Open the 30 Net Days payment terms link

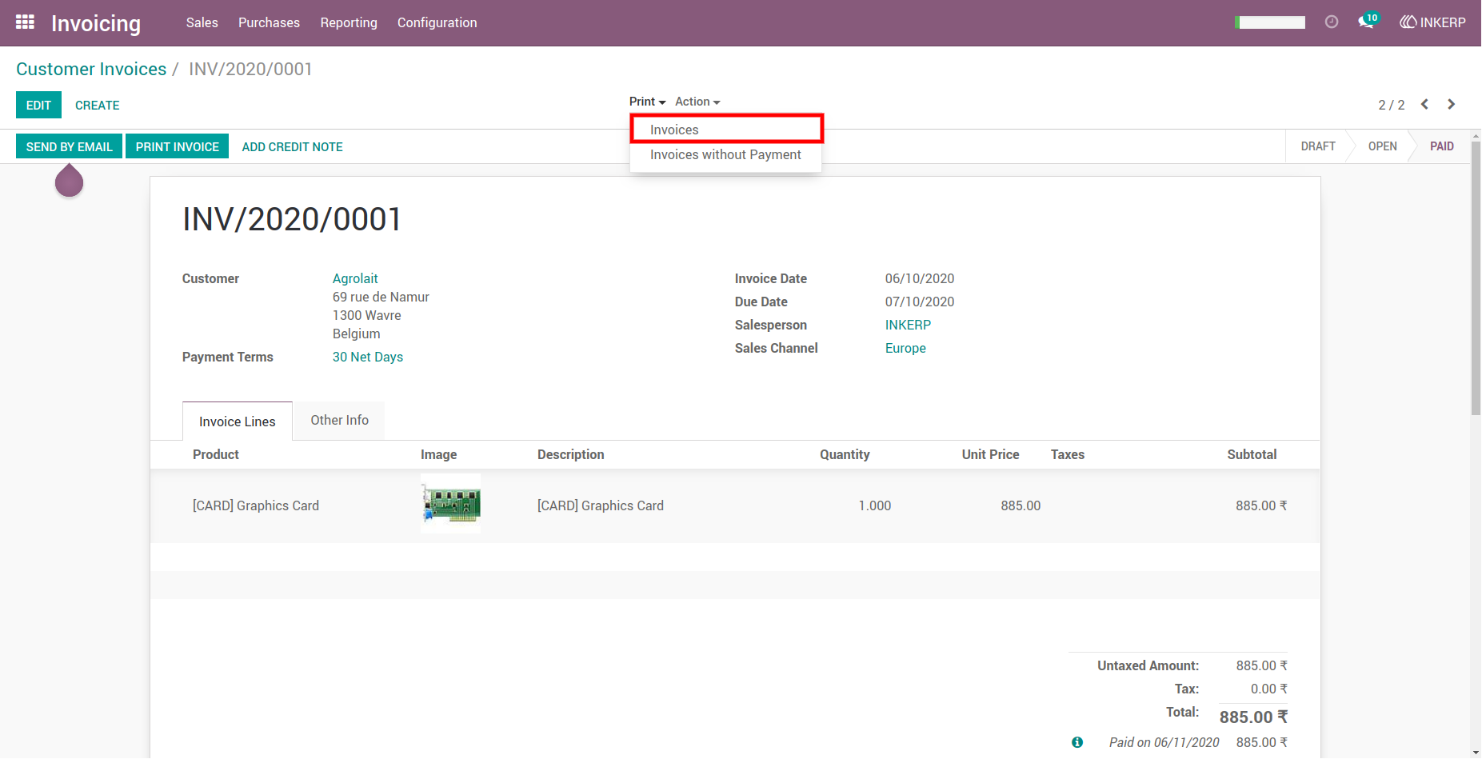coord(368,357)
